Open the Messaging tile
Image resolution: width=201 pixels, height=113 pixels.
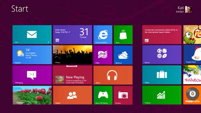32,75
